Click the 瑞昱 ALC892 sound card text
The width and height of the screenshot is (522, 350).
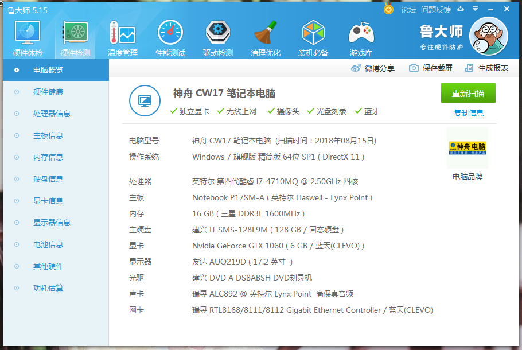[272, 294]
